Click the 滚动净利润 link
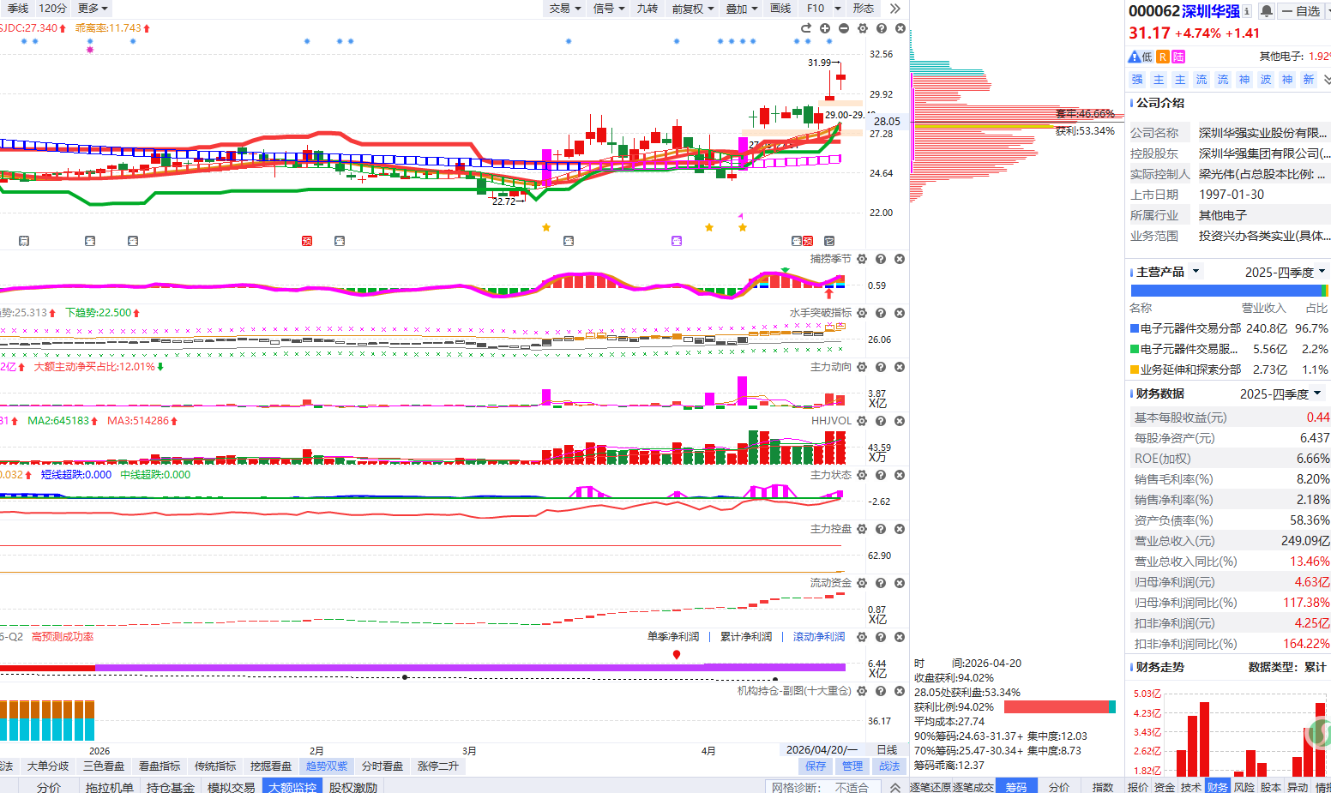Image resolution: width=1331 pixels, height=793 pixels. pyautogui.click(x=818, y=637)
